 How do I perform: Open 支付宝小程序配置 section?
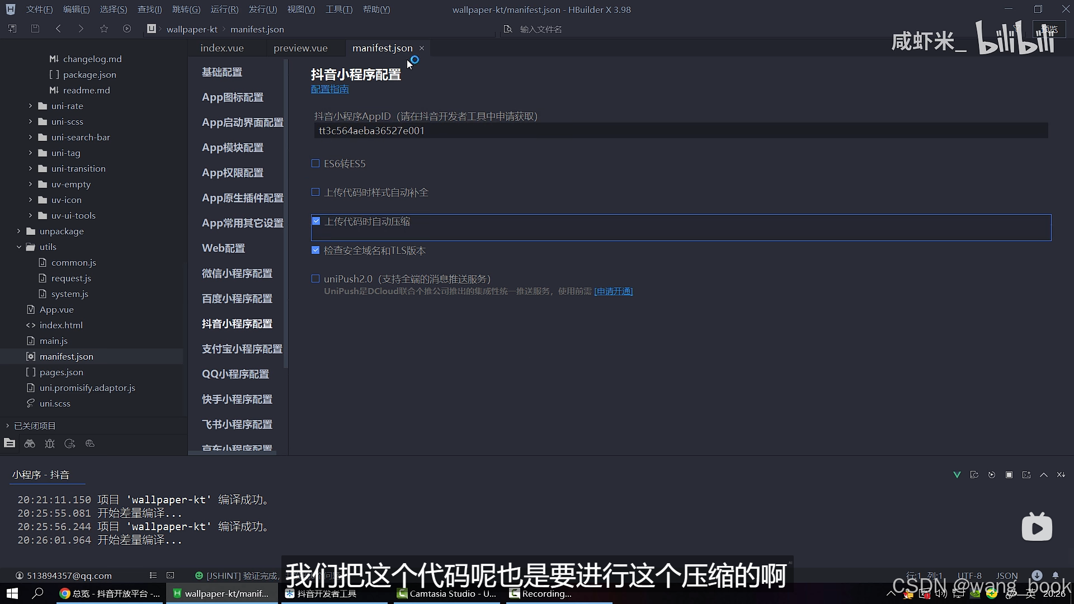pyautogui.click(x=242, y=349)
